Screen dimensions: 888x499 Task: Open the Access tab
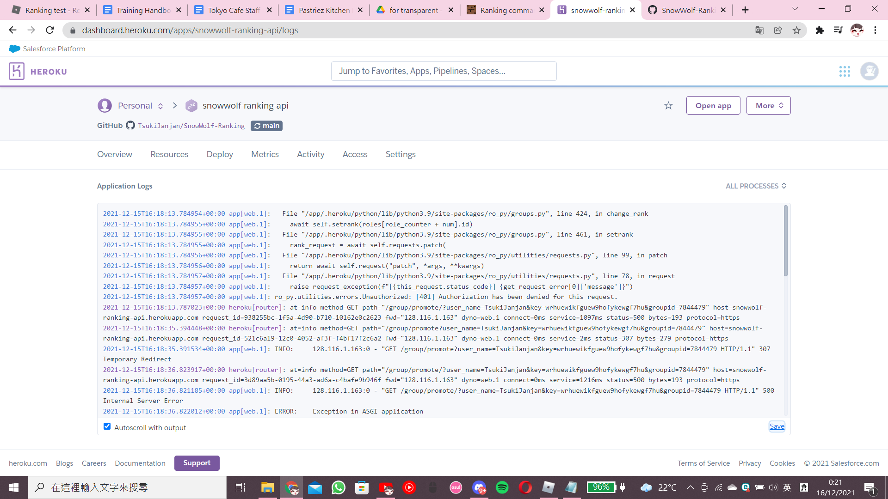coord(355,154)
